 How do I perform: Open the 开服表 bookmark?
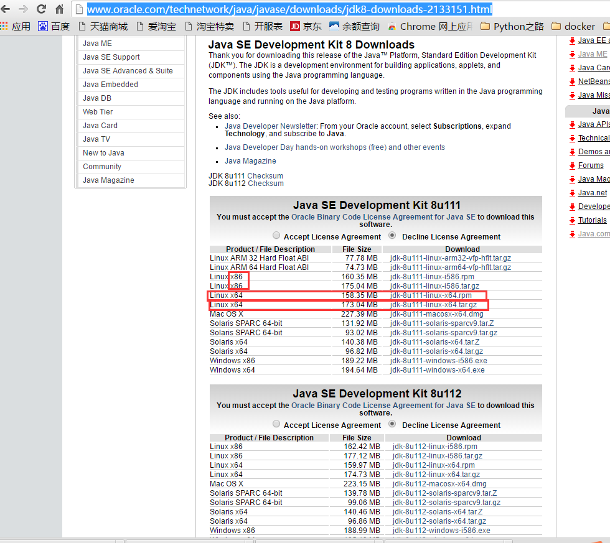tap(263, 26)
